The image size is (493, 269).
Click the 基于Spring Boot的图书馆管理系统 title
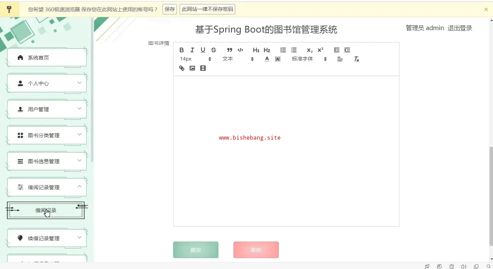[x=266, y=29]
